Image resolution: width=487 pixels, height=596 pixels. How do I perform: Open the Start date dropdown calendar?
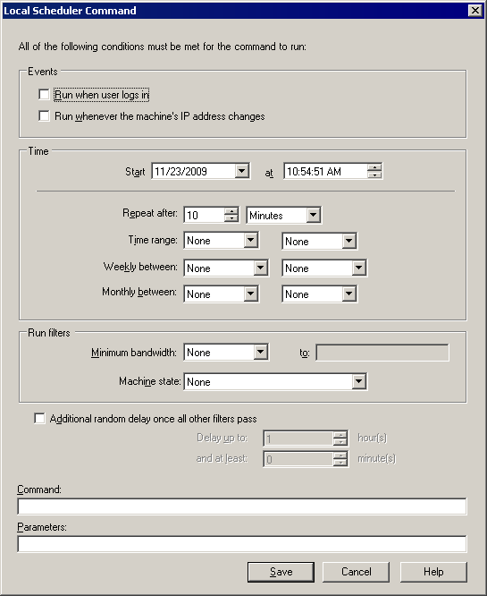241,171
